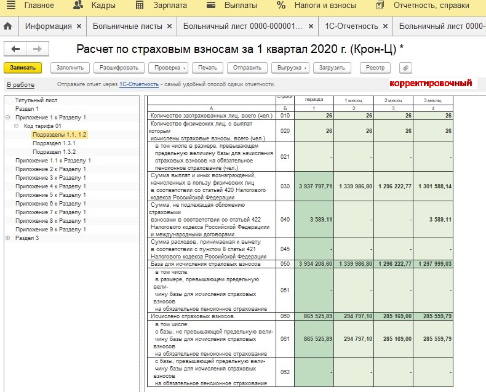Screen dimensions: 486x392
Task: Select Приложение 7 к Разделу 1
Action: (x=50, y=212)
